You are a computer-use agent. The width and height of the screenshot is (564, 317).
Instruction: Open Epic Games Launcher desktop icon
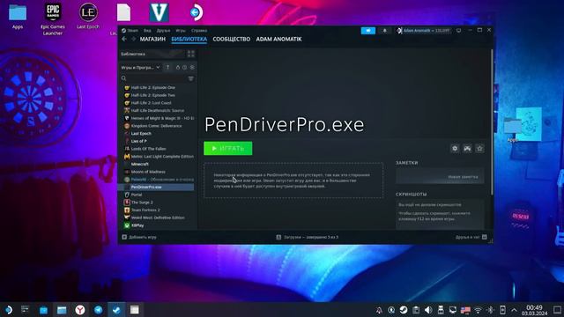(x=53, y=19)
